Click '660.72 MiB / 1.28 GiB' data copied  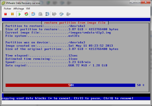tap(88, 65)
